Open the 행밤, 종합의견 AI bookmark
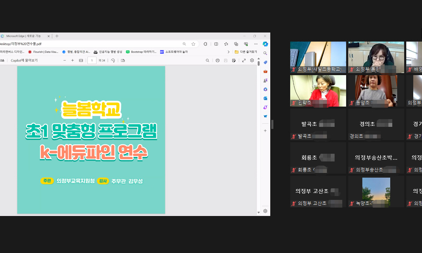Image resolution: width=422 pixels, height=253 pixels. click(76, 52)
